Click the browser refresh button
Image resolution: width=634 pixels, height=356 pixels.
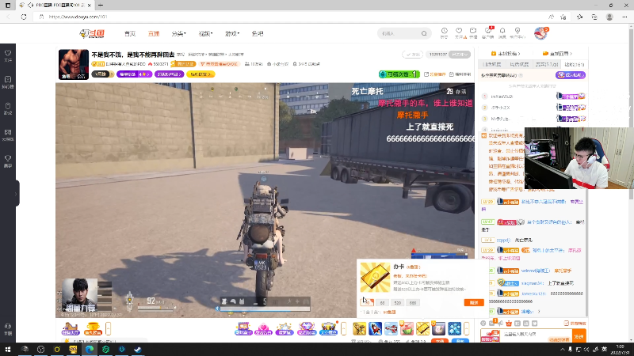click(x=24, y=17)
